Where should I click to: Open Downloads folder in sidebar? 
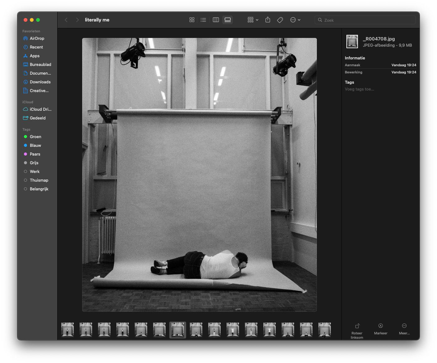click(x=37, y=82)
